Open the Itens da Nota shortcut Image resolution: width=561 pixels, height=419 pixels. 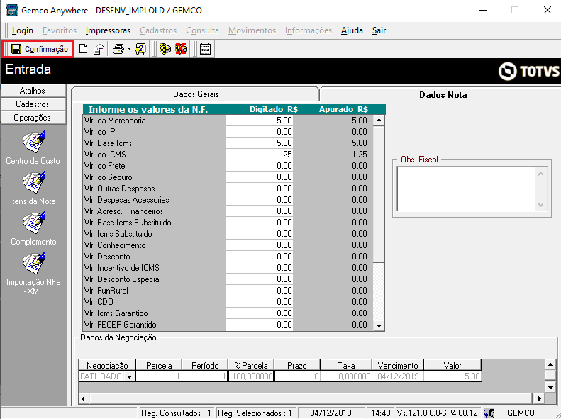click(x=33, y=188)
